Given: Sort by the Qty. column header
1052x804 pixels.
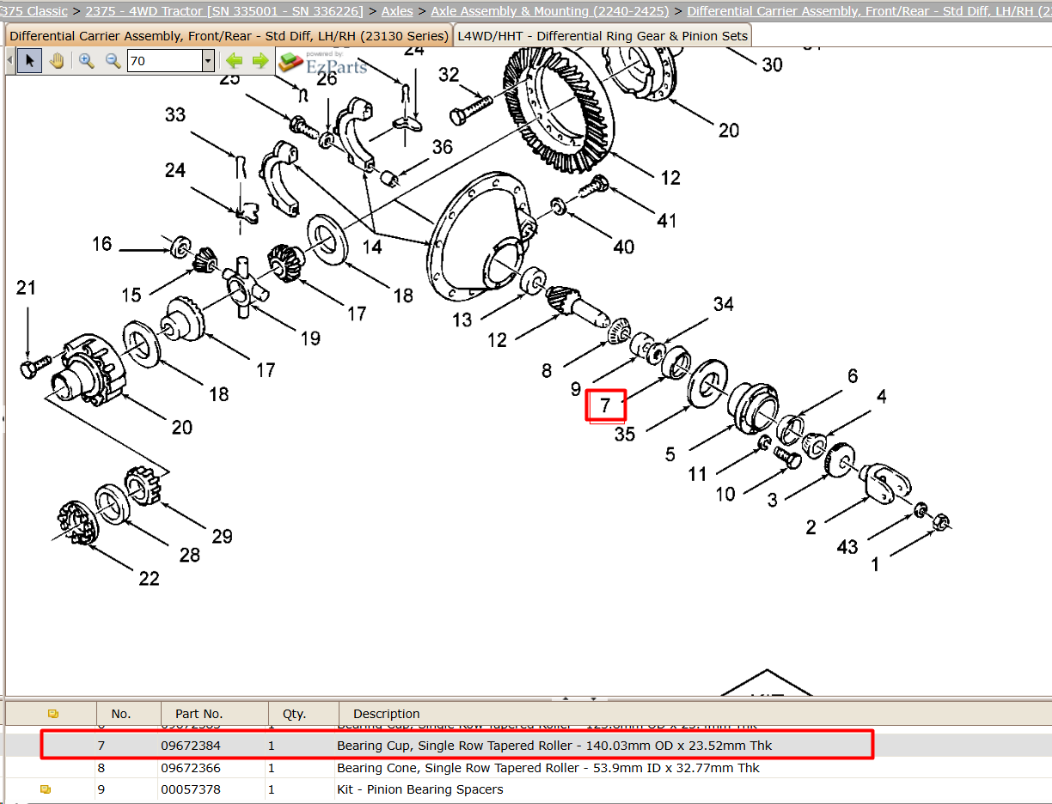Looking at the screenshot, I should 294,713.
